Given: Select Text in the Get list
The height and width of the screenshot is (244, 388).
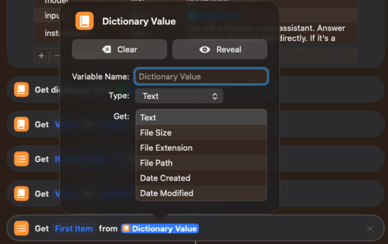Looking at the screenshot, I should (x=201, y=118).
